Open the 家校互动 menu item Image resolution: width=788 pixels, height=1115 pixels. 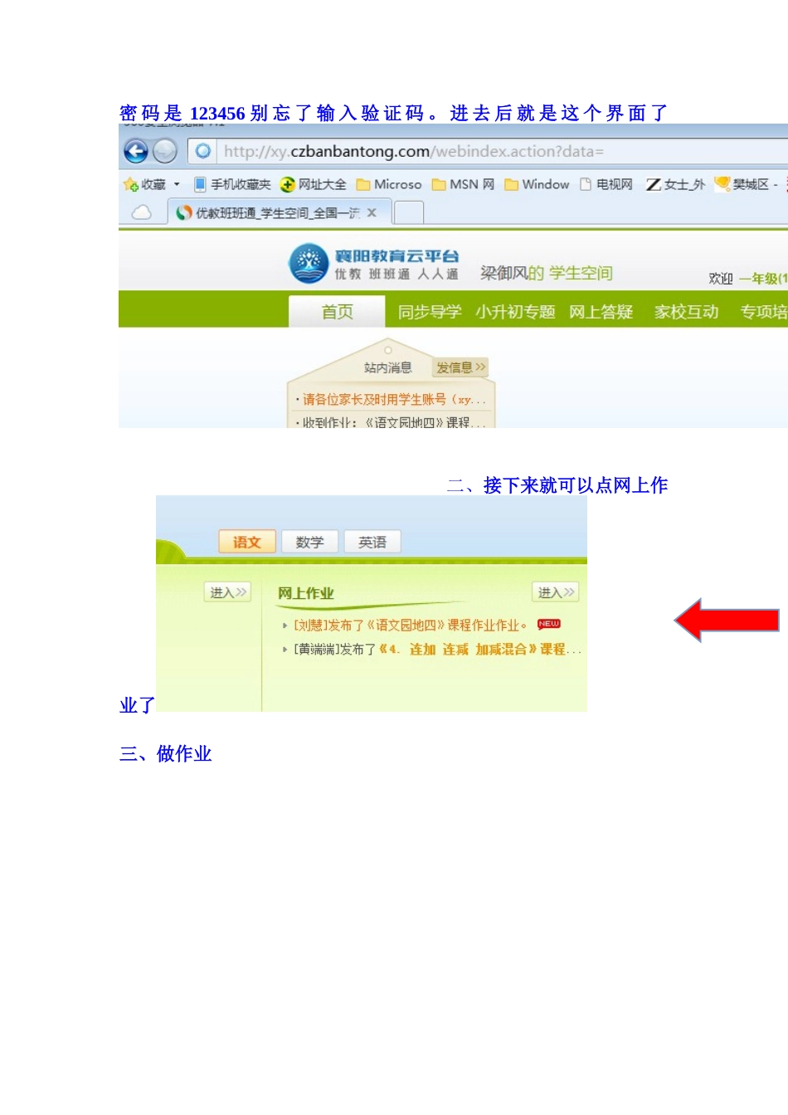687,312
